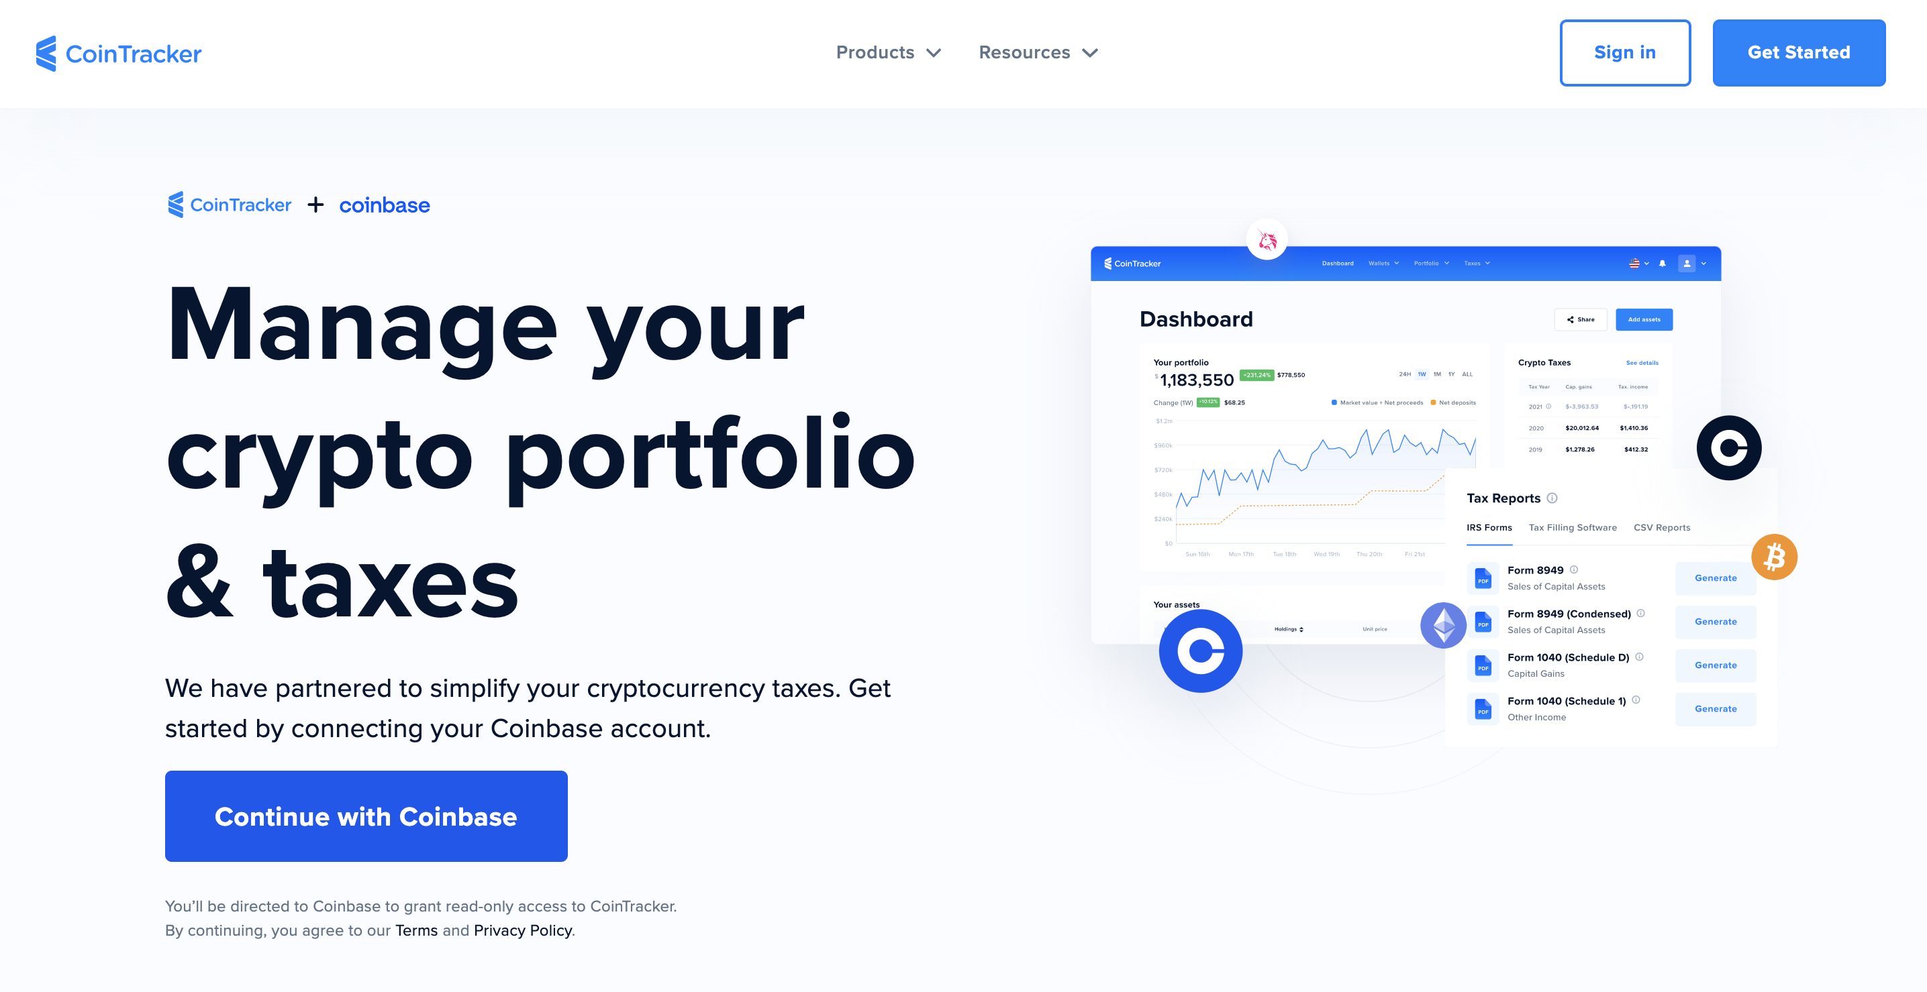Expand the Products dropdown menu
This screenshot has height=992, width=1927.
coord(886,52)
